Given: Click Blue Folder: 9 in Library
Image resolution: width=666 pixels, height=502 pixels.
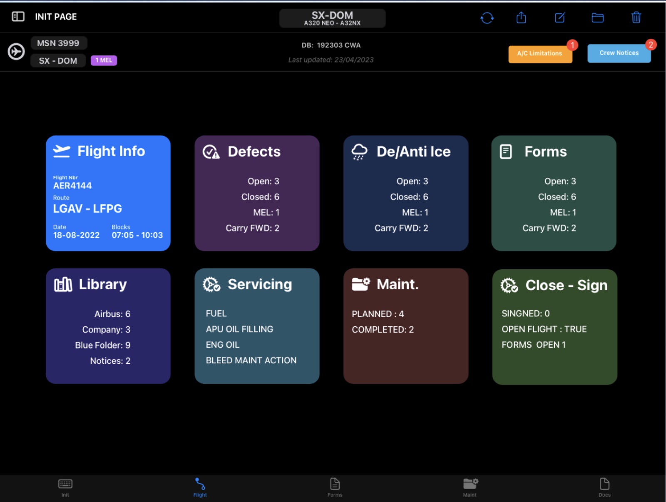Looking at the screenshot, I should (103, 345).
